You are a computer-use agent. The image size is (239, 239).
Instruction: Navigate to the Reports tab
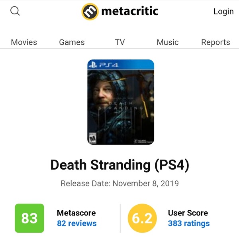pos(215,42)
